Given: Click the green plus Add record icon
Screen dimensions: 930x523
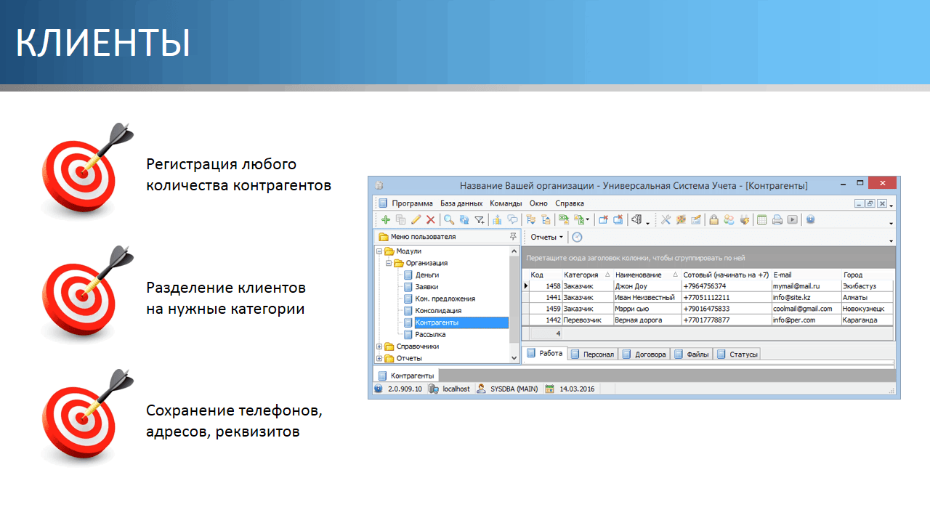Looking at the screenshot, I should tap(386, 219).
